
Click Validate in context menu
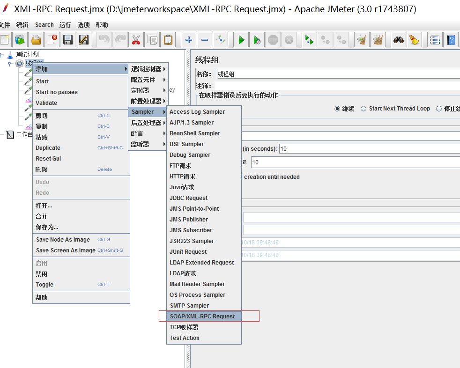pos(81,103)
